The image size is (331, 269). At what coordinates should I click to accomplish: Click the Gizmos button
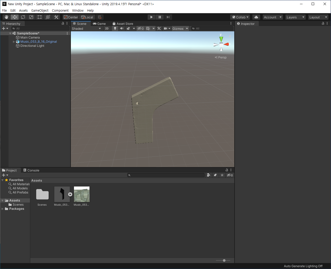[178, 28]
